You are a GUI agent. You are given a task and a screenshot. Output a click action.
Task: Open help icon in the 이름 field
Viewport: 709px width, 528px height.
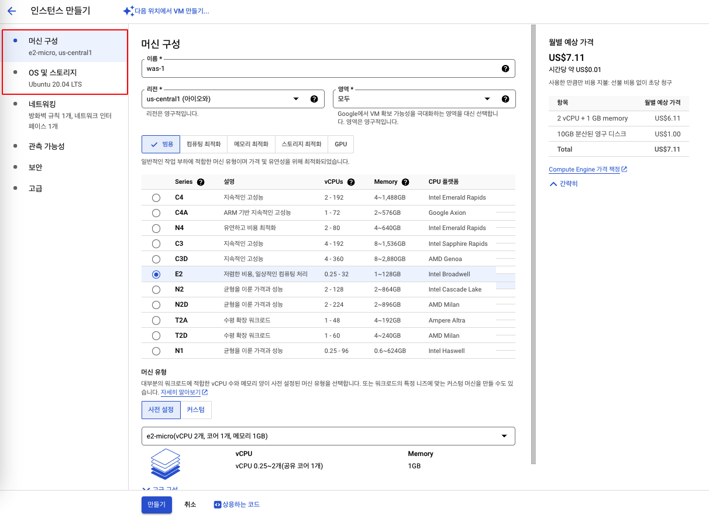coord(505,68)
